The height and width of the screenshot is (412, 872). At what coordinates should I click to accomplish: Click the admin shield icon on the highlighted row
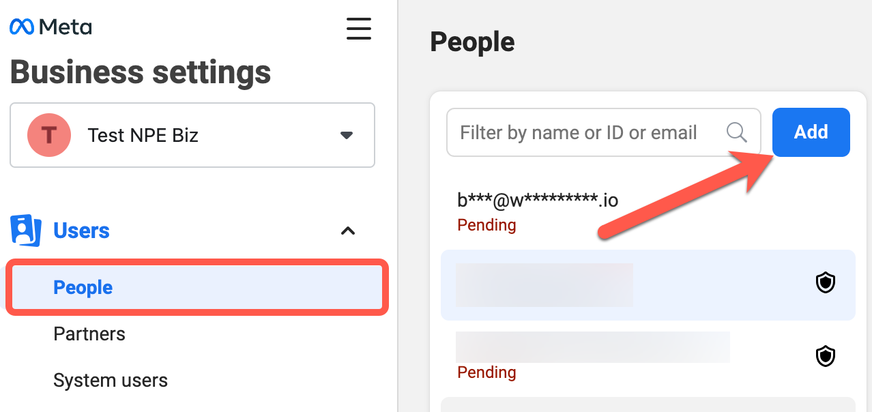click(x=826, y=283)
